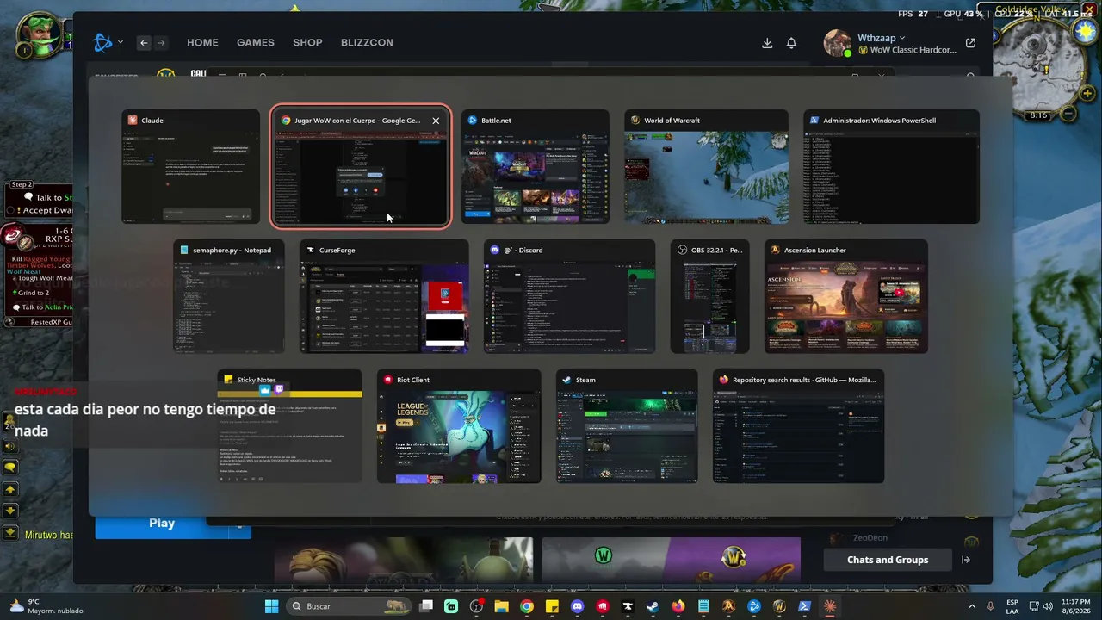Collapse the Chats and Groups arrow icon
This screenshot has height=620, width=1102.
(966, 560)
